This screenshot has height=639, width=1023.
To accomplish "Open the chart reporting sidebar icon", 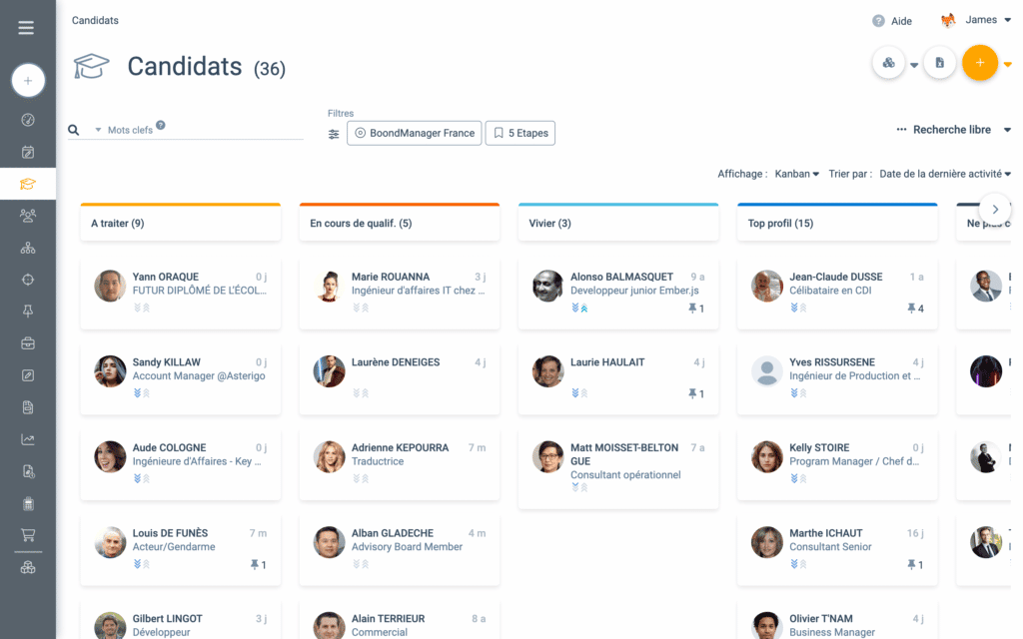I will point(27,439).
